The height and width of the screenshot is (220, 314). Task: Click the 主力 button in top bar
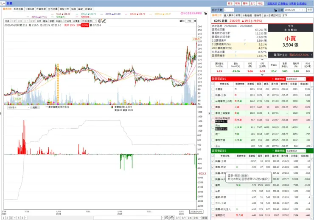(253, 3)
